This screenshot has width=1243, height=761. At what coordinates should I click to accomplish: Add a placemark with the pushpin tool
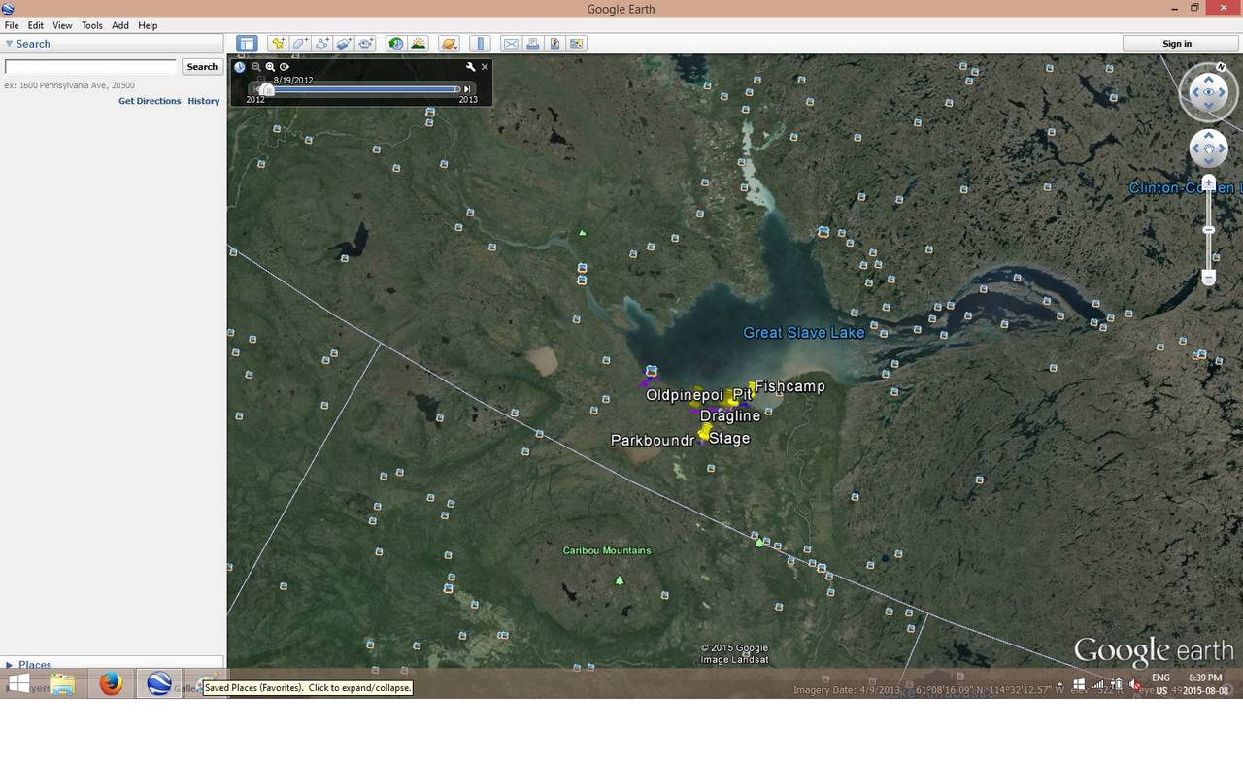278,44
